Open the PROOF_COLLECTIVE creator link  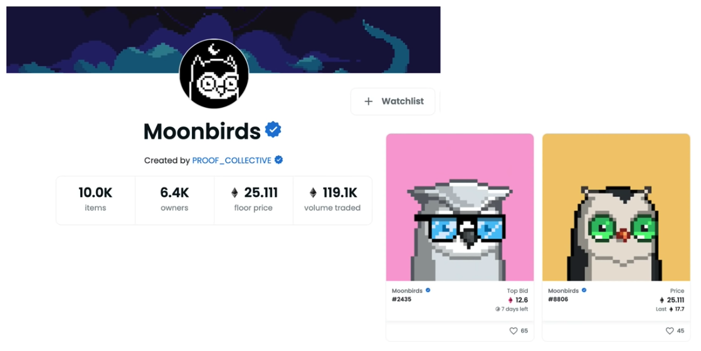coord(231,160)
